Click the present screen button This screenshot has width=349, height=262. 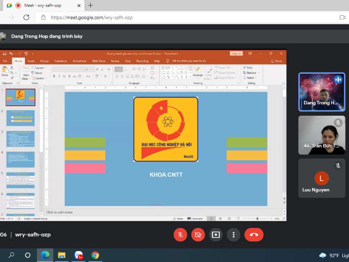[x=216, y=234]
